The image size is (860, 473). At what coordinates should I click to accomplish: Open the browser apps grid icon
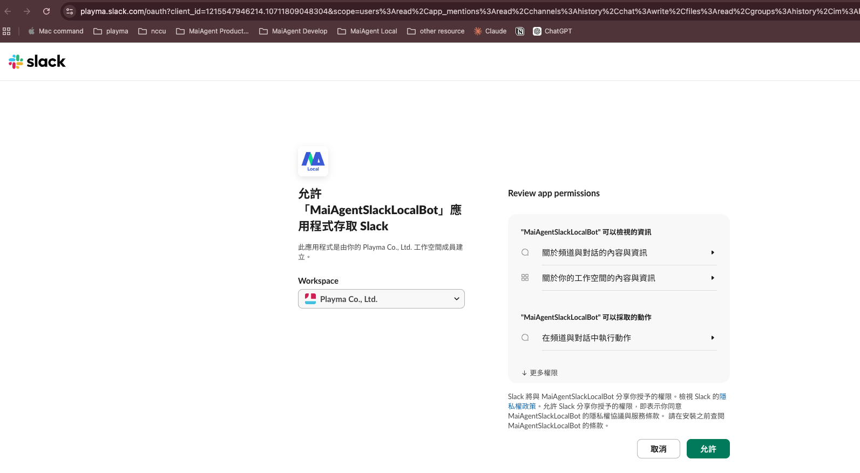pos(6,31)
